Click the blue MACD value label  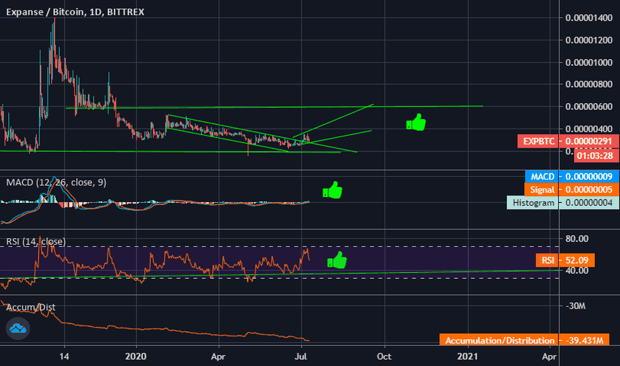click(x=542, y=176)
